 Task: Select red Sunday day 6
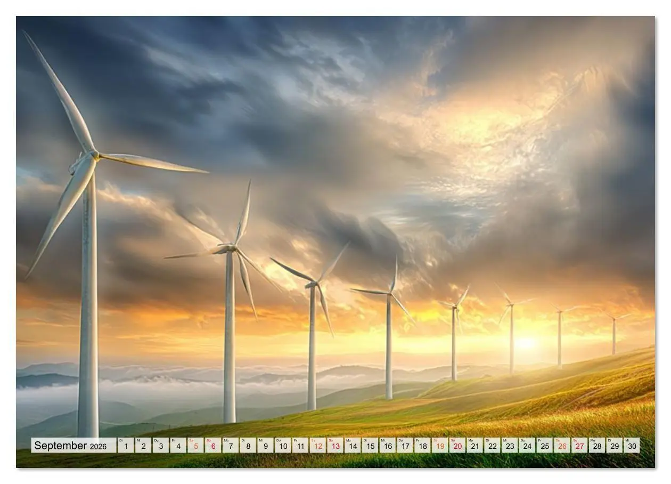coord(213,446)
